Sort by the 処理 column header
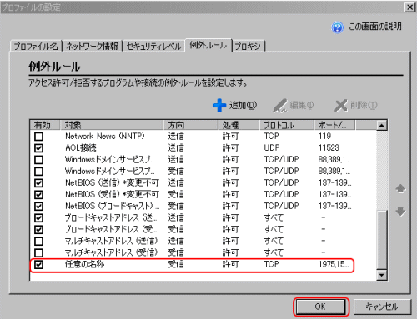Screen dimensions: 417x319 [239, 125]
